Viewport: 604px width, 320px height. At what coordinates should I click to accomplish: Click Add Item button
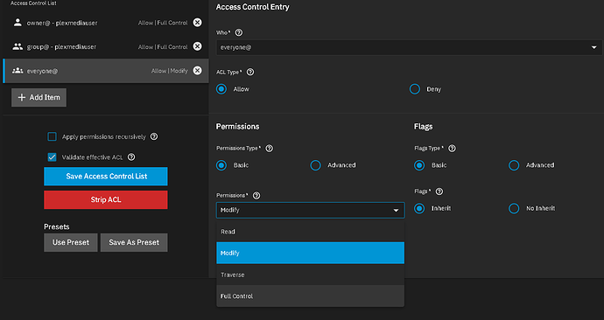[39, 97]
